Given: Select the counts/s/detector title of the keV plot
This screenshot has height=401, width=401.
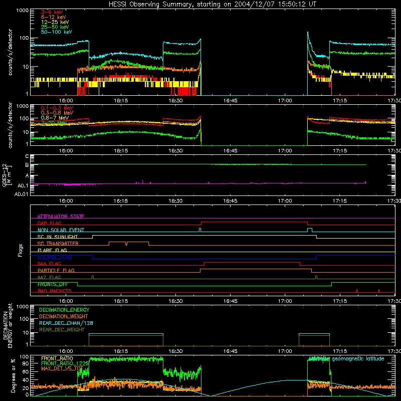Looking at the screenshot, I should point(10,52).
